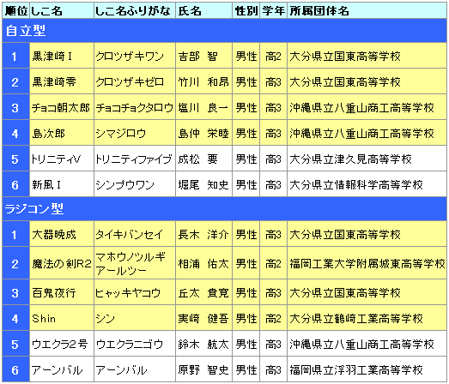Click the name 竹川 和昂

point(203,81)
